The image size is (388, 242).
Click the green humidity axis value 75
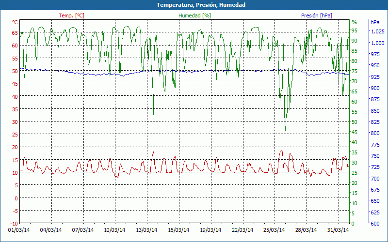click(355, 71)
